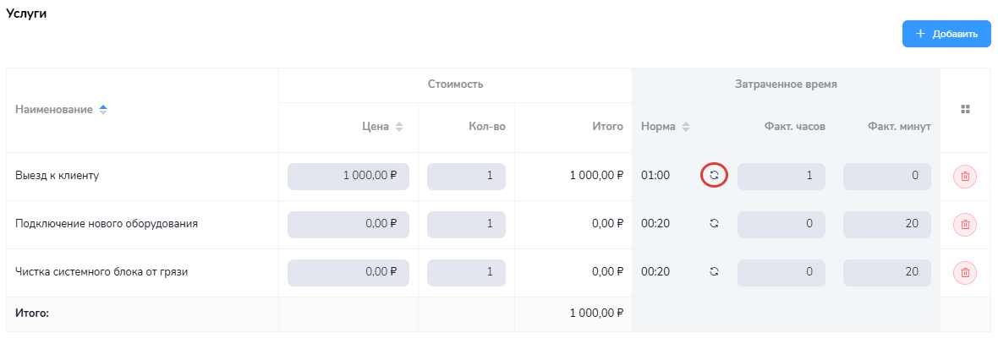Edit actual minutes for Чистка системного блока

tap(886, 272)
